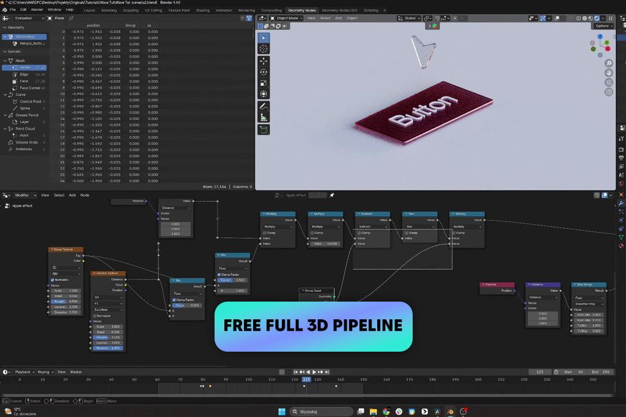
Task: Open the Object Mode dropdown
Action: [286, 18]
